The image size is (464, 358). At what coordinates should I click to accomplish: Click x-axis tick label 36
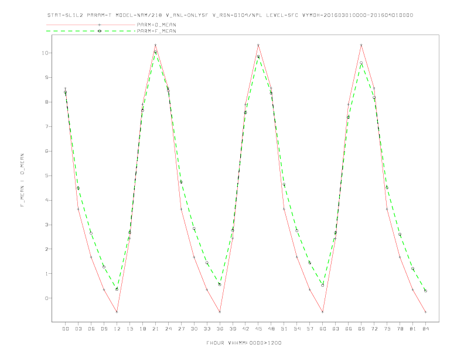point(220,329)
